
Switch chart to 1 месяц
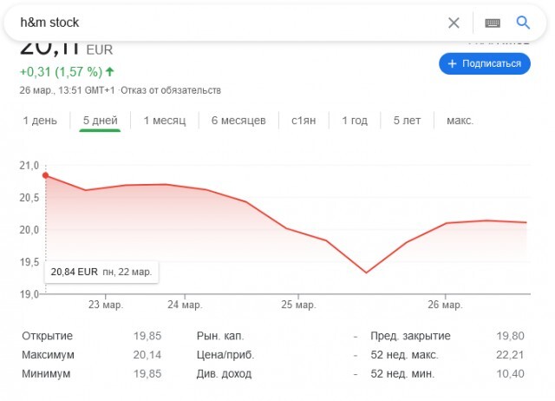(165, 121)
